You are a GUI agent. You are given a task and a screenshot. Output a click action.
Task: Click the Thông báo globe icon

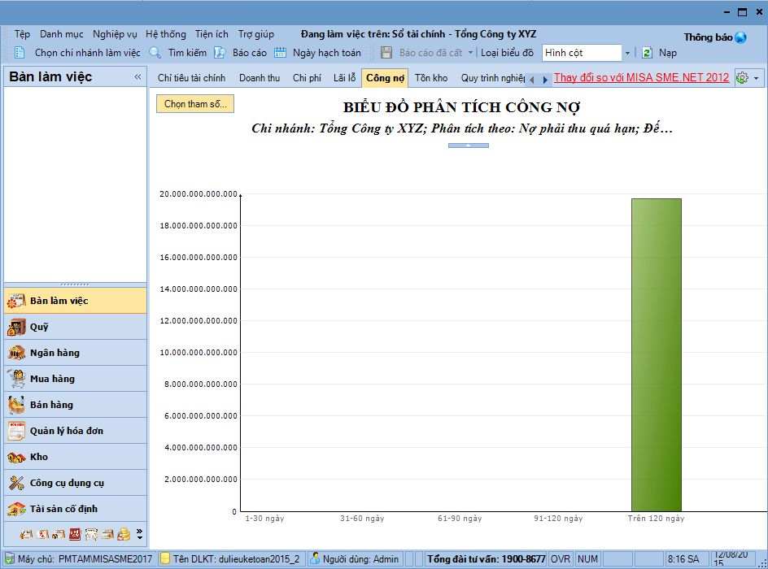[740, 37]
